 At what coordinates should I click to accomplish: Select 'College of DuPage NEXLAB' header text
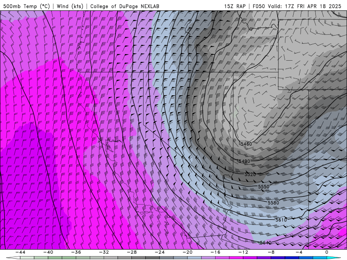(124, 6)
